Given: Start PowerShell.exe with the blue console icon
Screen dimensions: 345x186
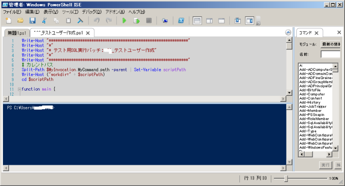Looking at the screenshot, I should (181, 21).
